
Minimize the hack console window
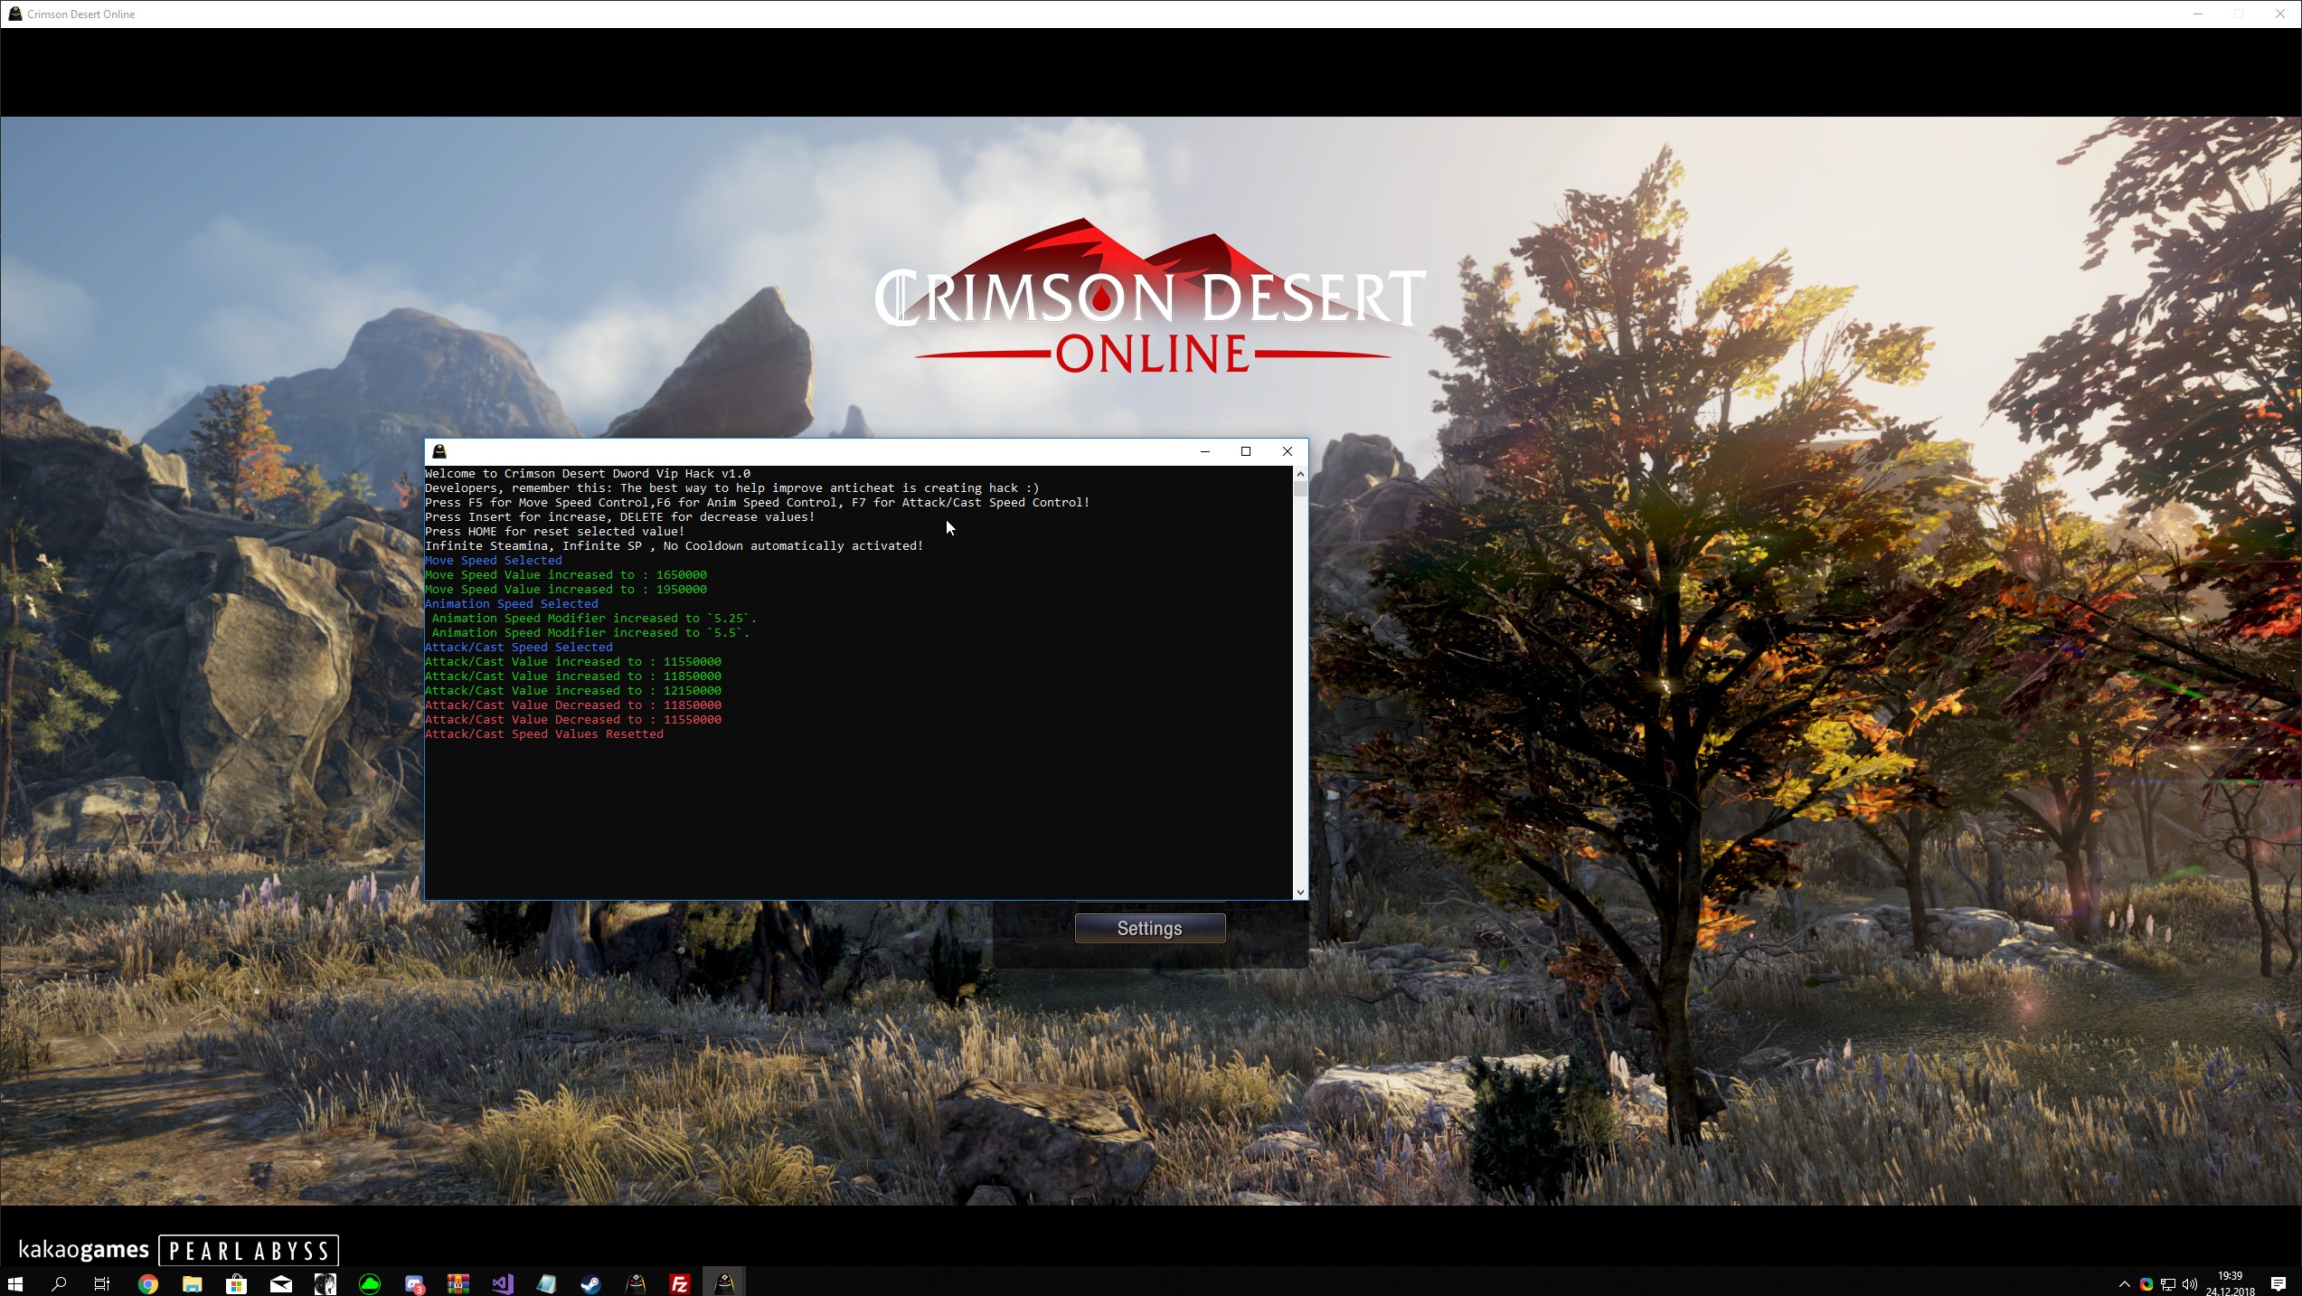(x=1204, y=451)
